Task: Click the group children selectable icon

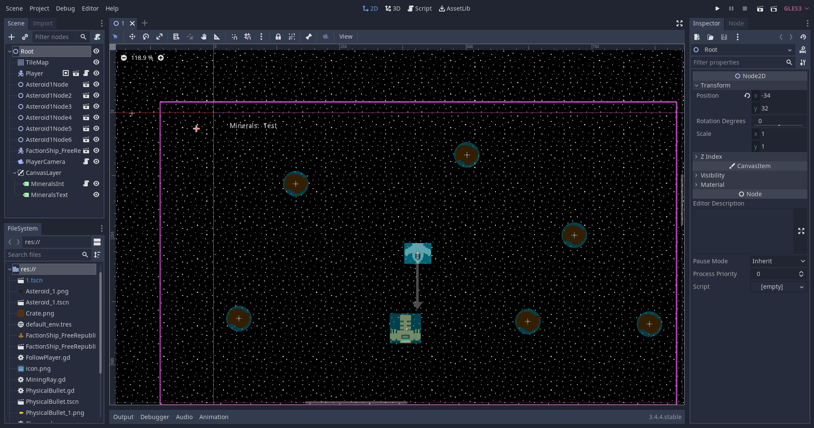Action: point(292,37)
